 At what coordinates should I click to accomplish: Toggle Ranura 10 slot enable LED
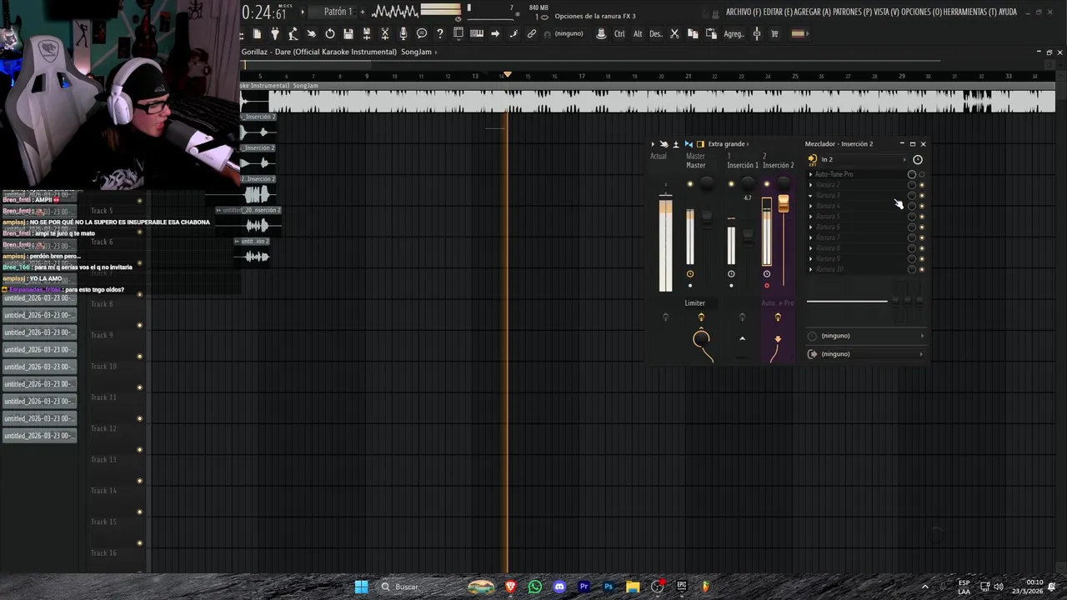click(921, 269)
